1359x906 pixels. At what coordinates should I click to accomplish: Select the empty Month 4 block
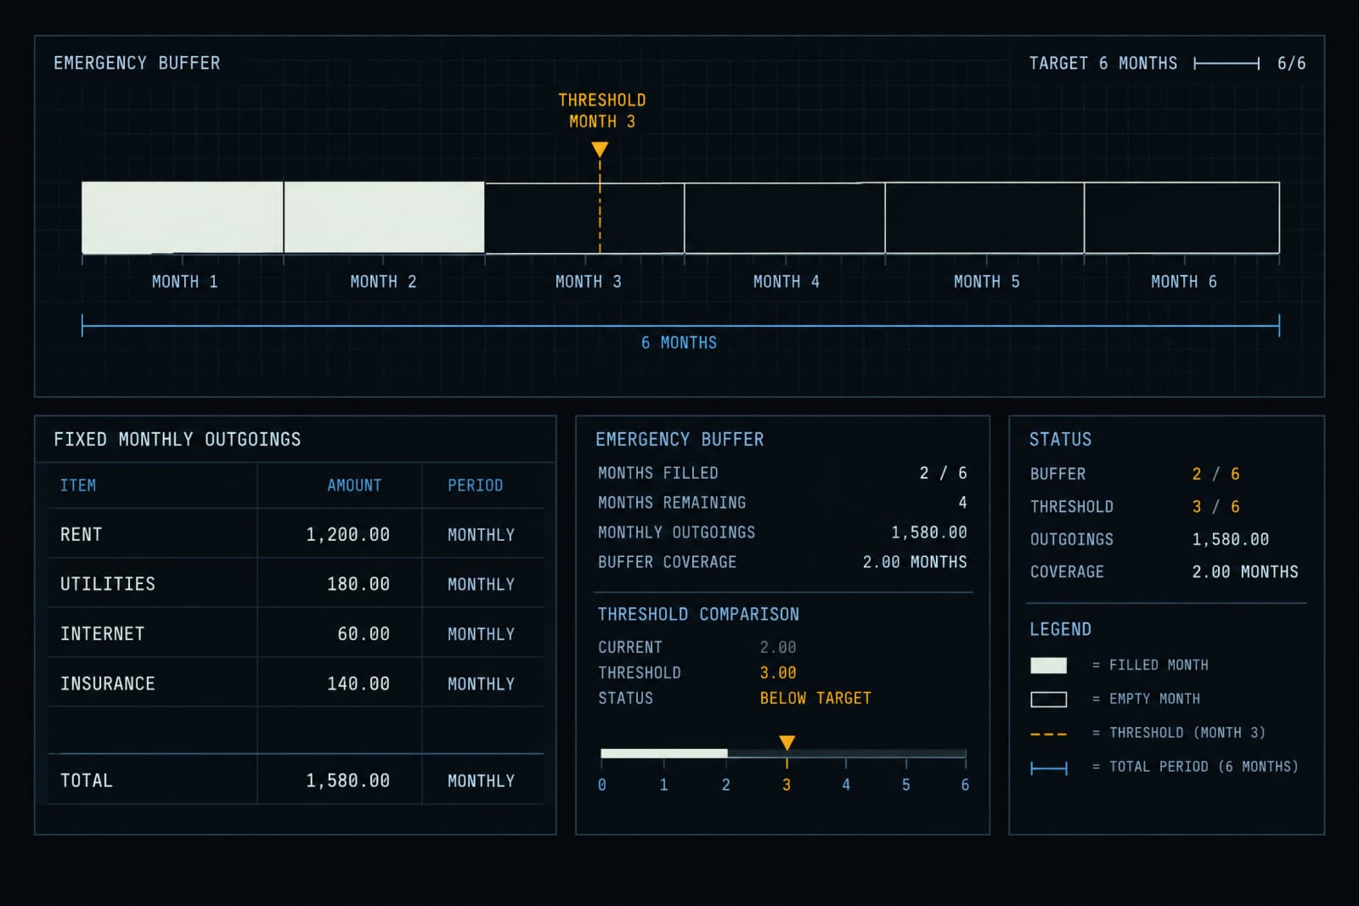pos(785,218)
